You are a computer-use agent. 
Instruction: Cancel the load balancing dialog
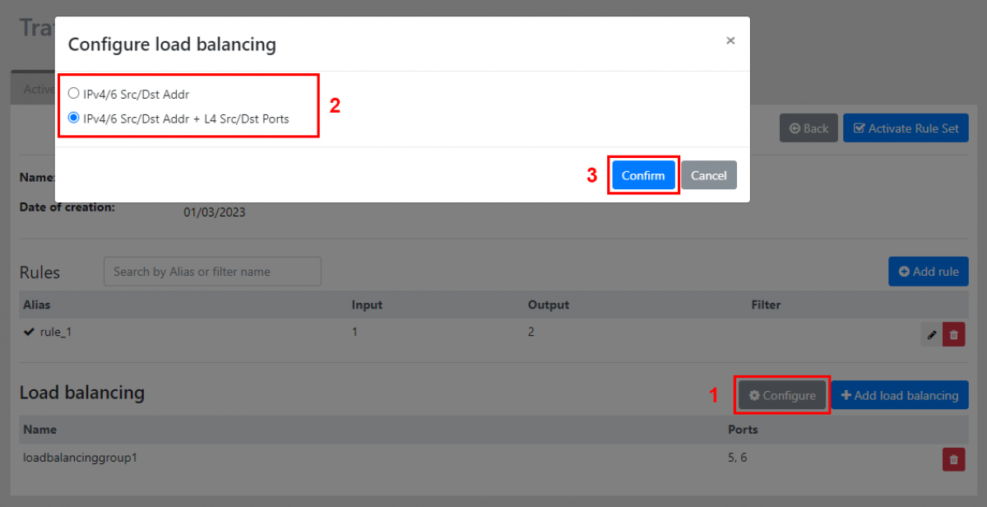708,175
